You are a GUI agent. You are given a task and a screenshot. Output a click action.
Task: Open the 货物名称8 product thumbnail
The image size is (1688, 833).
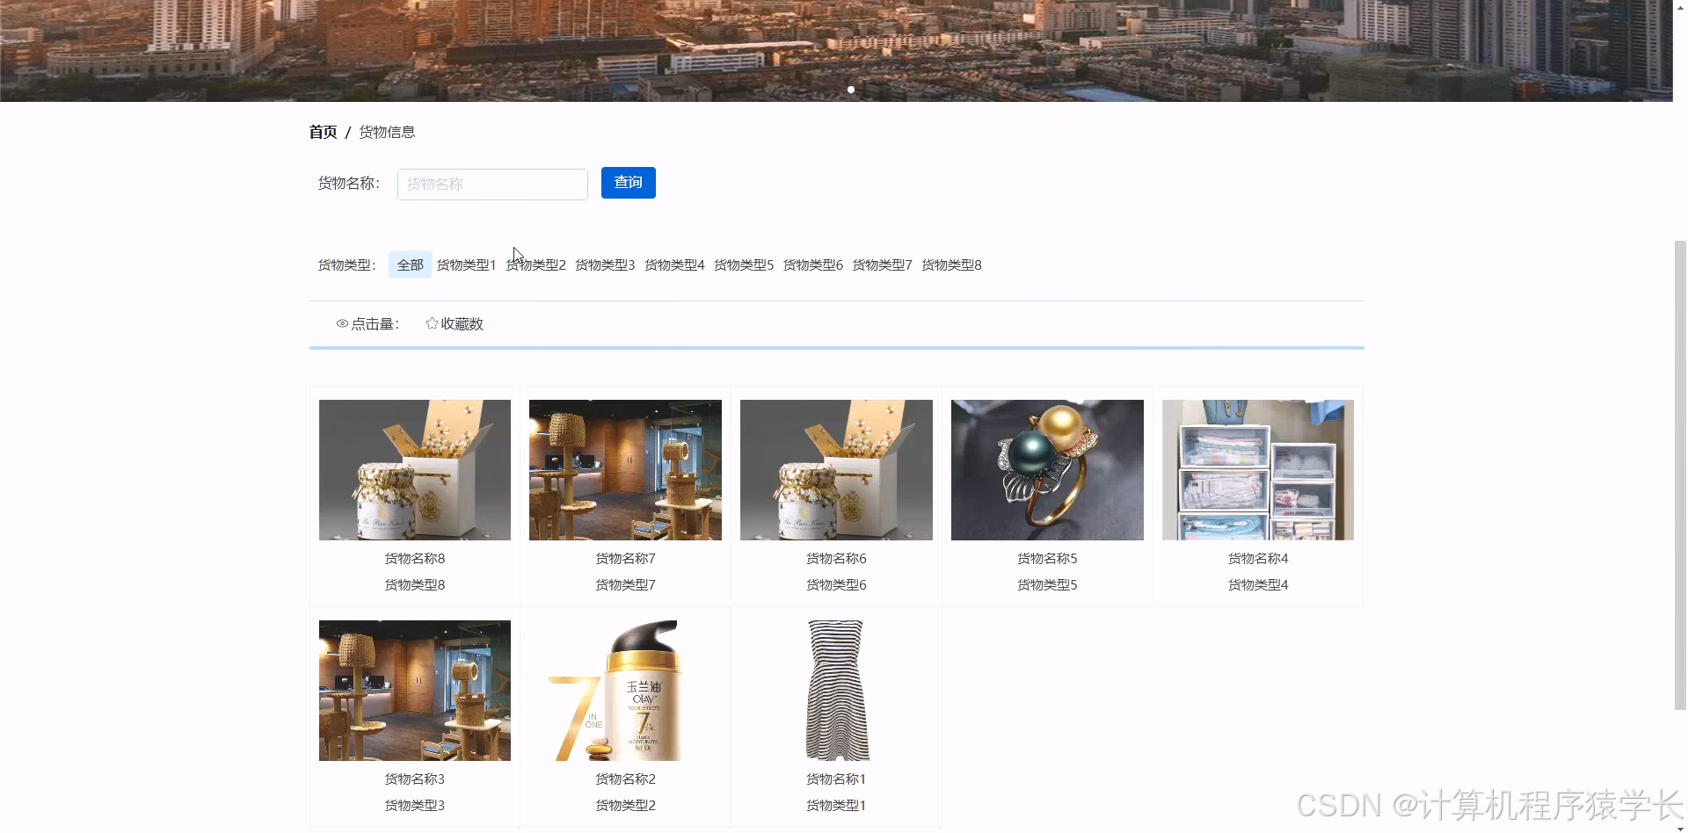coord(415,470)
